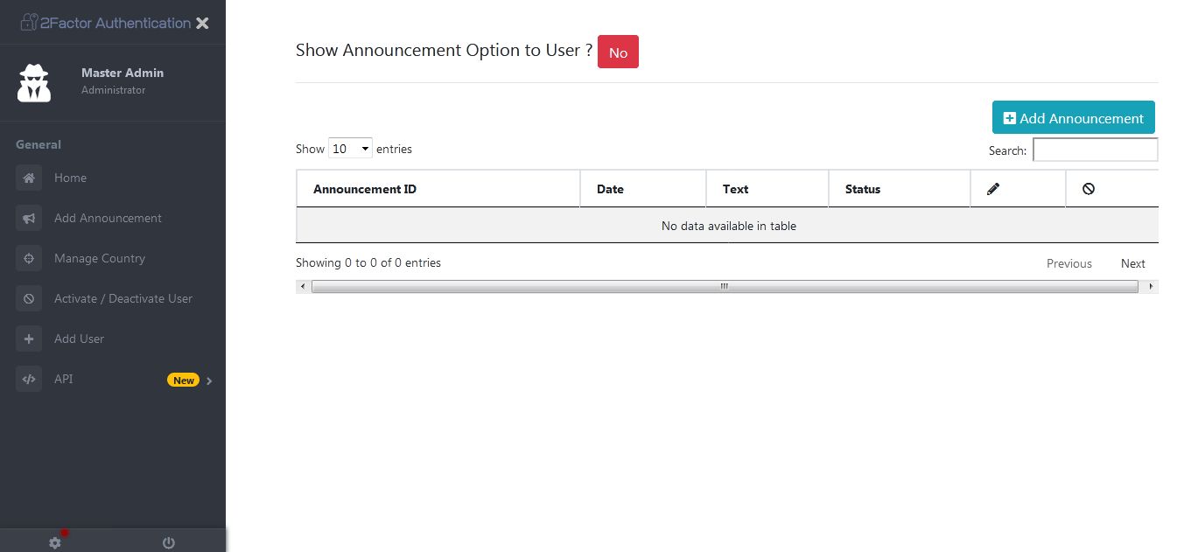The height and width of the screenshot is (552, 1184).
Task: Click the Home house icon in sidebar
Action: tap(29, 178)
